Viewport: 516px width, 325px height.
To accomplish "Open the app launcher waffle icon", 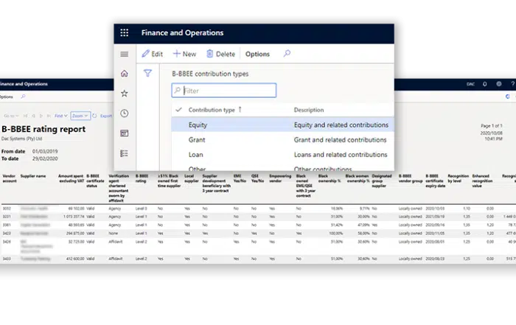I will tap(124, 33).
